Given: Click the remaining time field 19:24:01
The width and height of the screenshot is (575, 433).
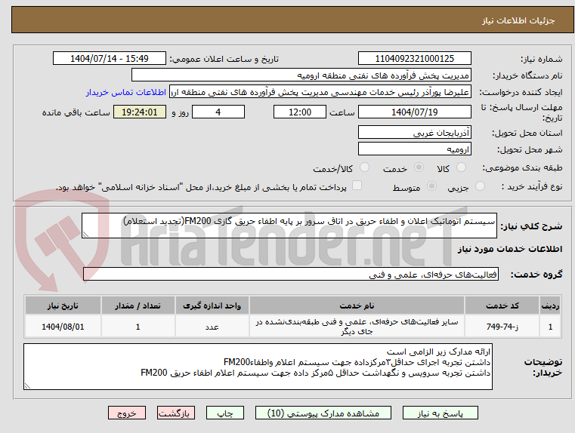Looking at the screenshot, I should tap(139, 112).
